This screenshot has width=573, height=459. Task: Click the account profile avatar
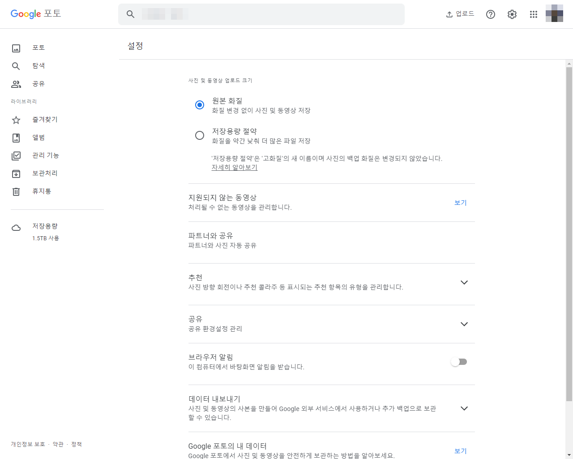pos(554,13)
